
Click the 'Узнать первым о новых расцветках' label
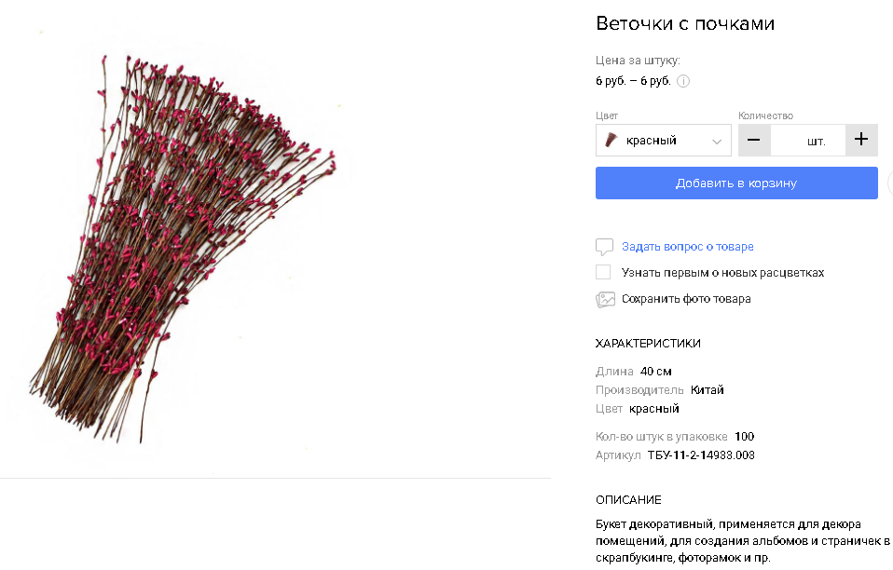click(722, 273)
